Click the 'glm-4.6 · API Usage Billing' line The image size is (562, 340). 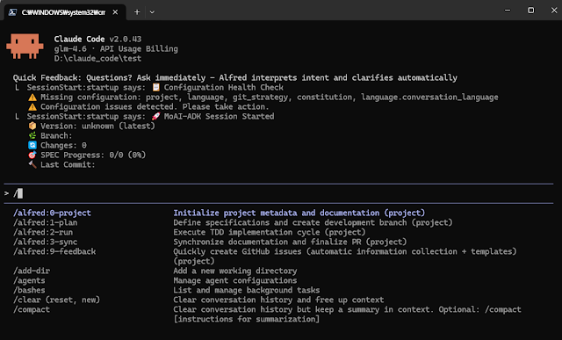116,49
